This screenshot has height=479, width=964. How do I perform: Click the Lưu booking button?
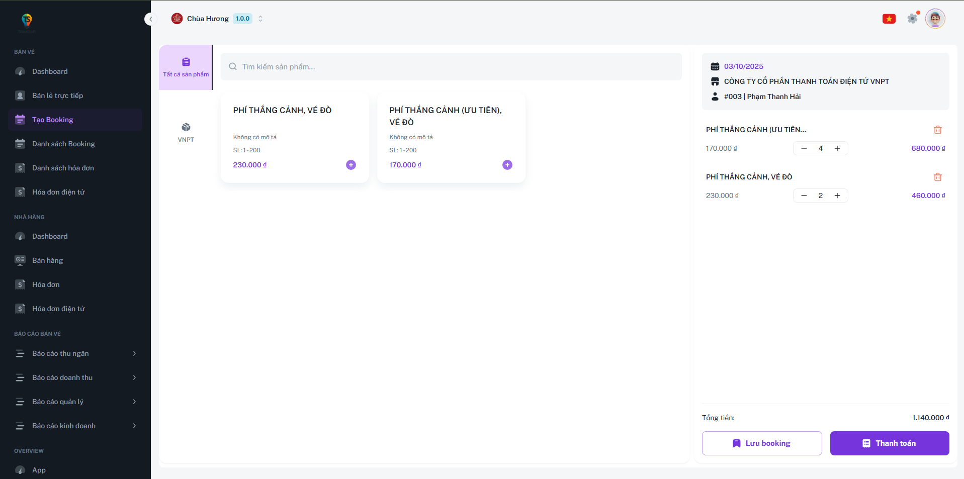pyautogui.click(x=762, y=443)
